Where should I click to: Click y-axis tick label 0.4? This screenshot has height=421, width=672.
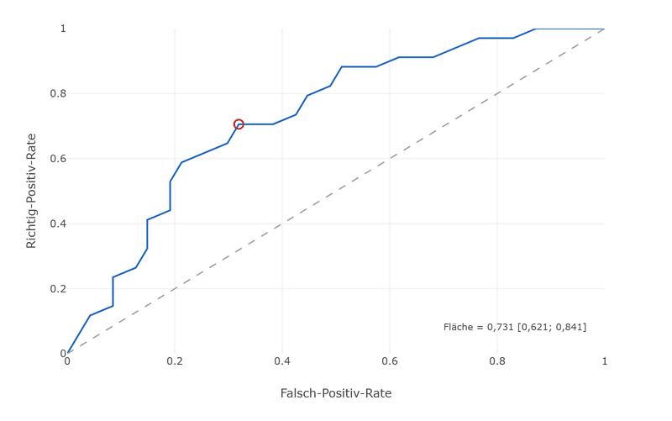[x=58, y=224]
